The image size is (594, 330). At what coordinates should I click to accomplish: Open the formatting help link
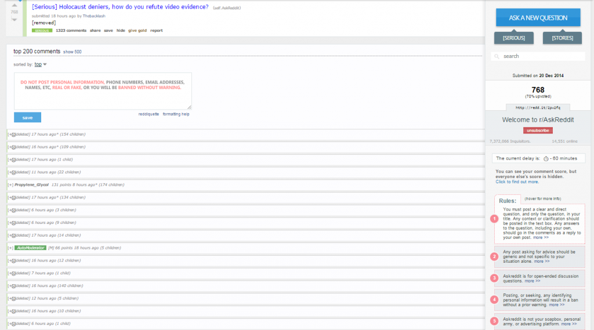(176, 114)
